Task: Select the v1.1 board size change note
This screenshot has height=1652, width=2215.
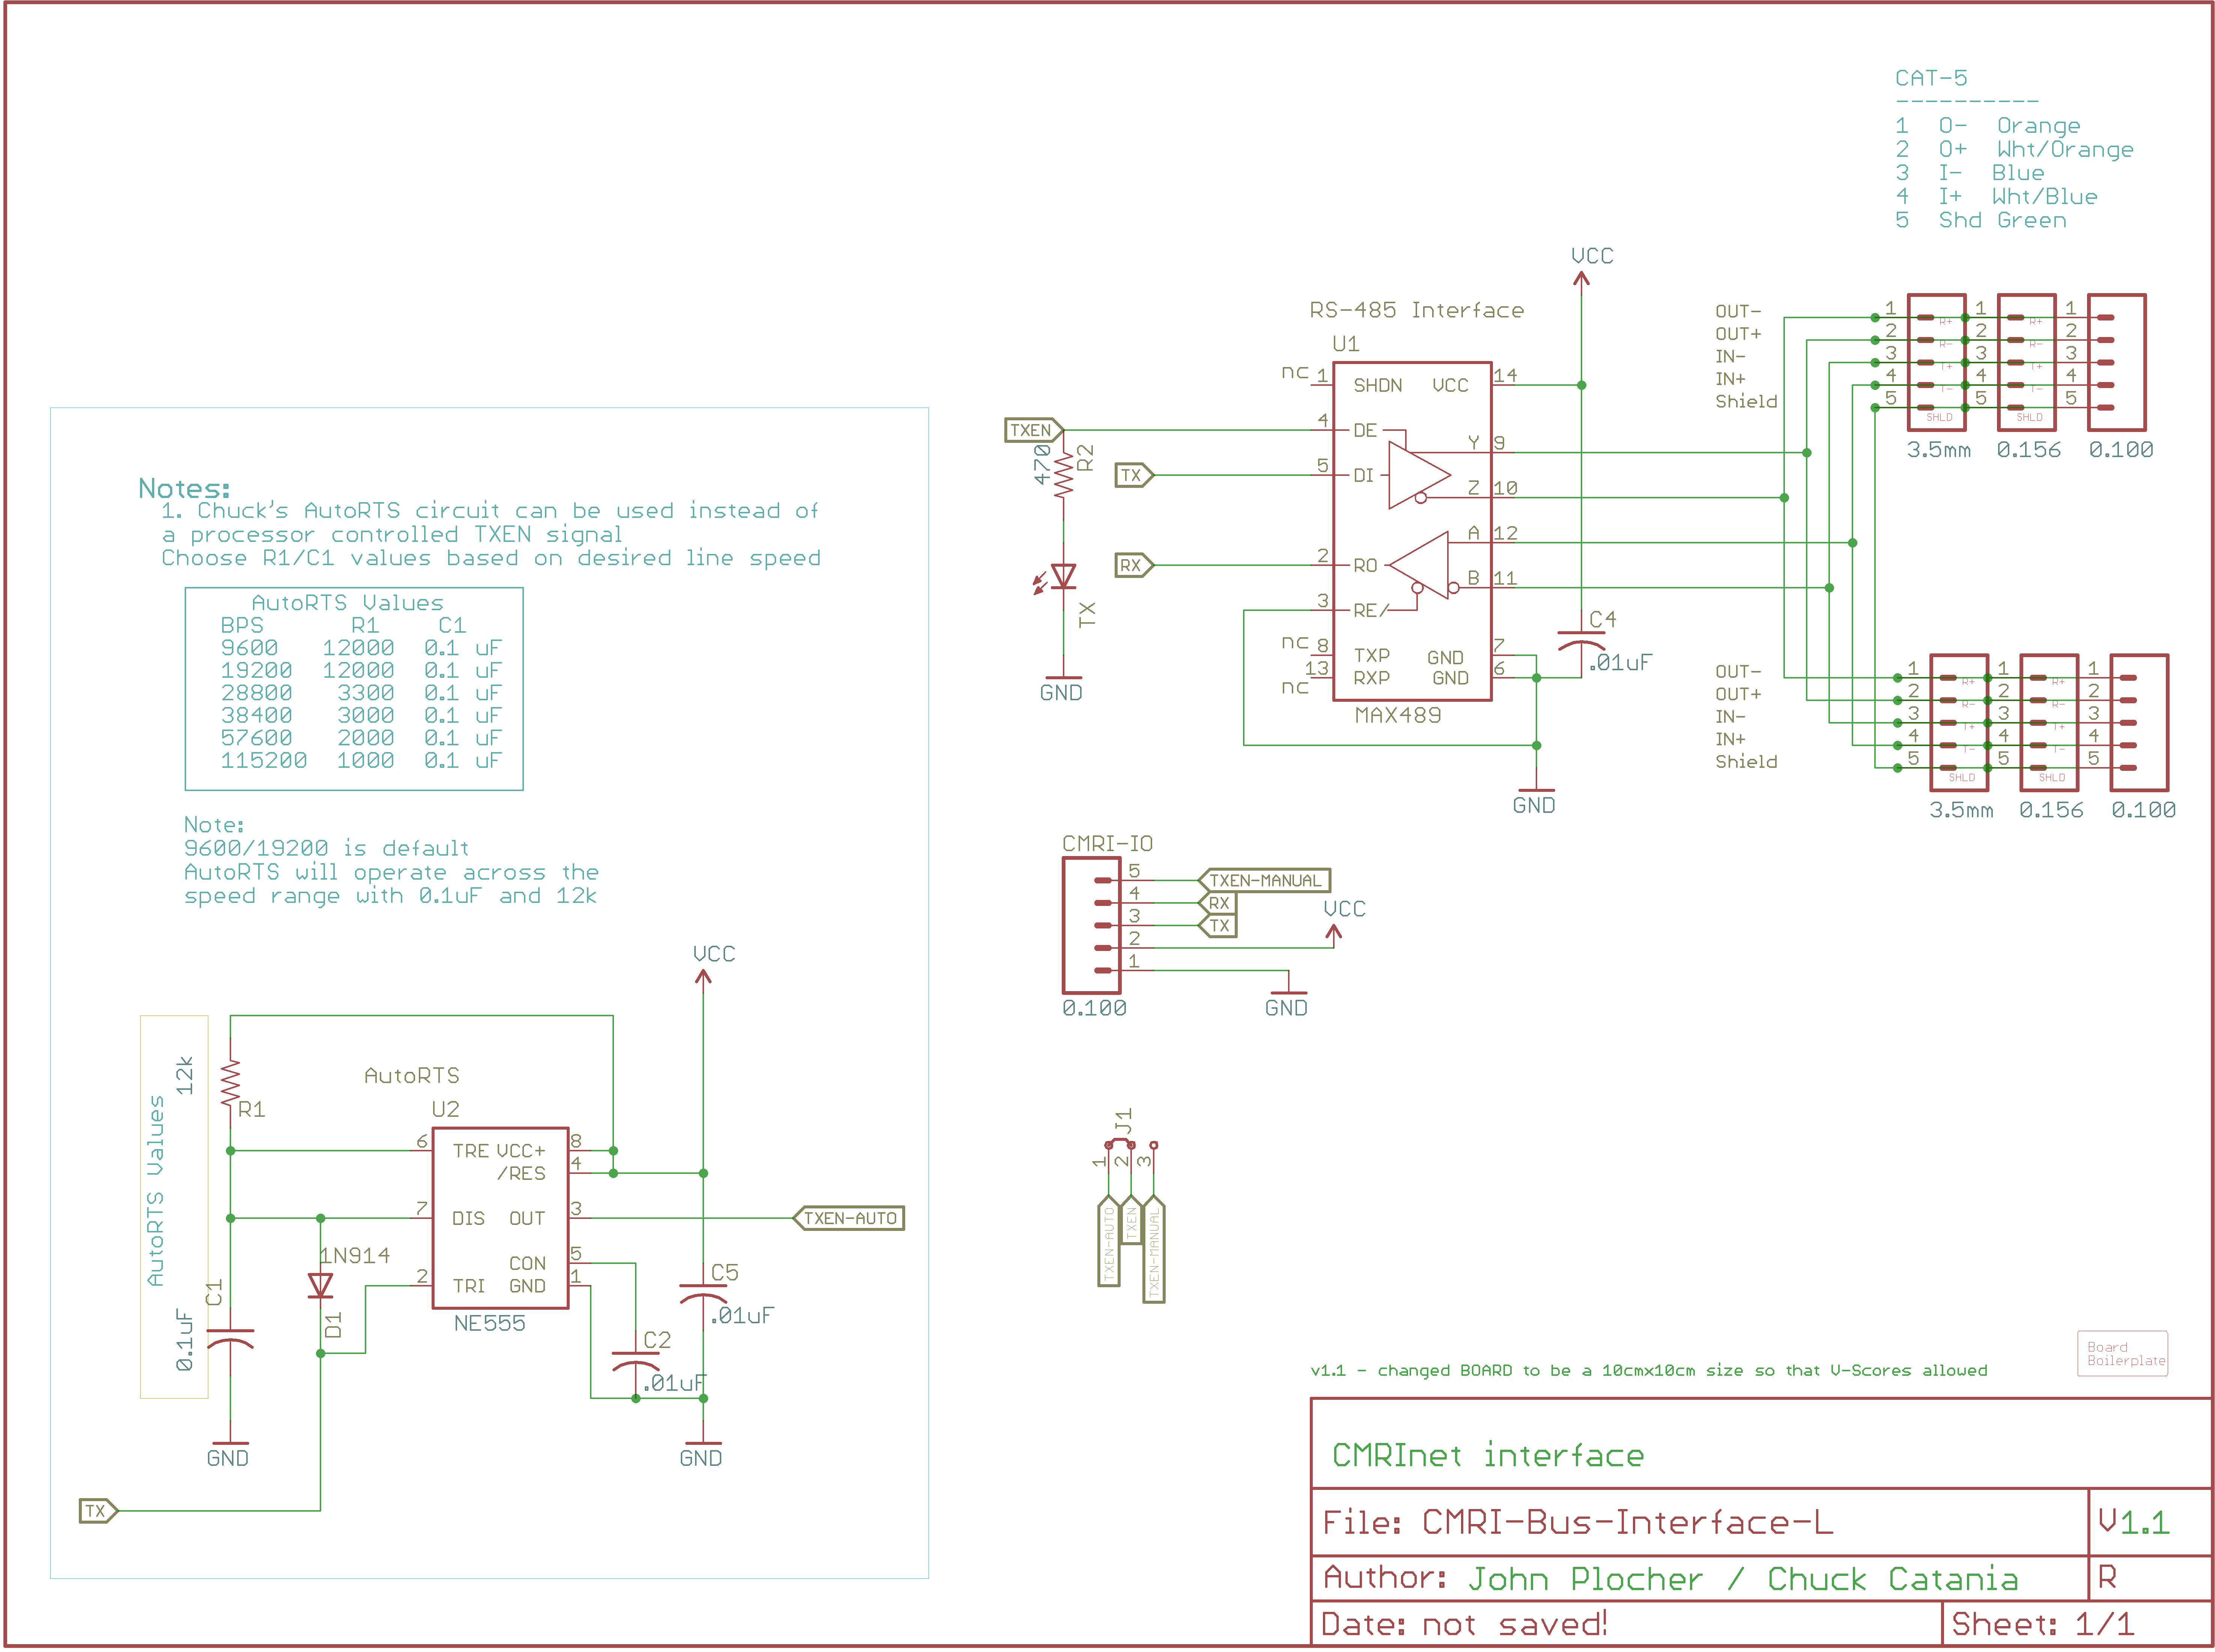Action: point(1649,1370)
